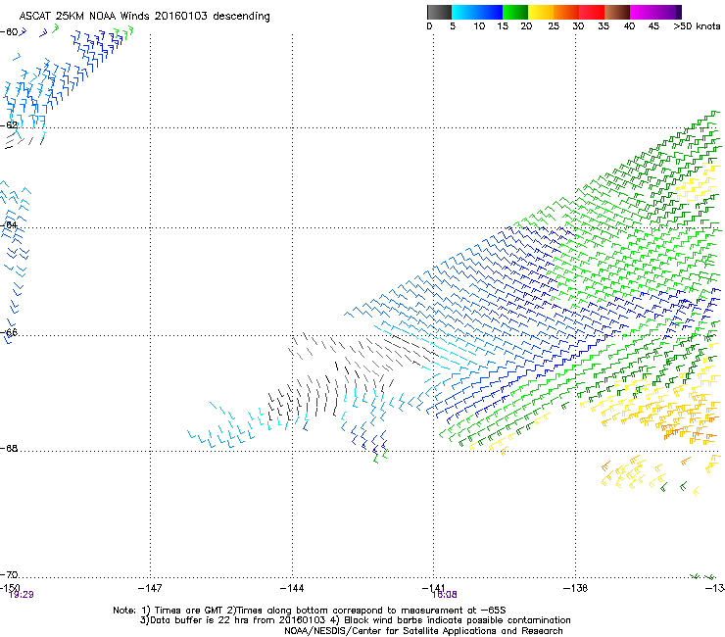Click the brown 35-40 knots color segment

click(x=617, y=12)
